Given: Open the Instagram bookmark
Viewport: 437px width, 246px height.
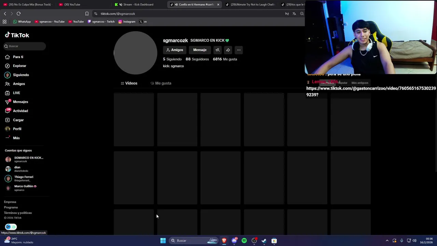Looking at the screenshot, I should (x=127, y=22).
